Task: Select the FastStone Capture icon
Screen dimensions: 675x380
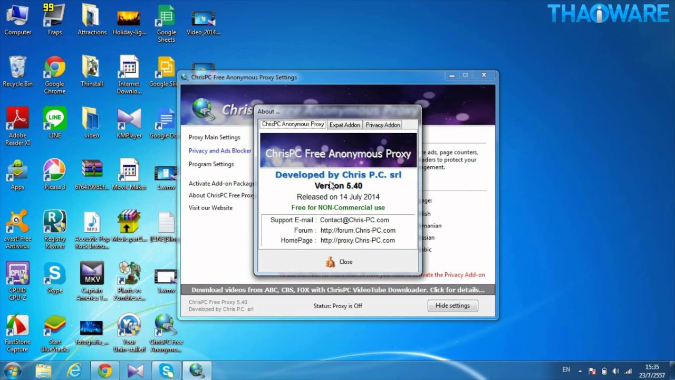Action: [x=17, y=334]
